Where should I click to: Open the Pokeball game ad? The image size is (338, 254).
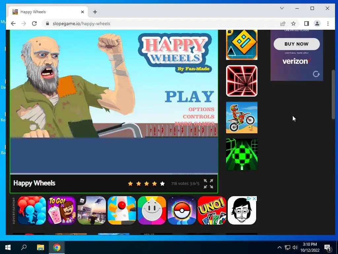(x=182, y=210)
